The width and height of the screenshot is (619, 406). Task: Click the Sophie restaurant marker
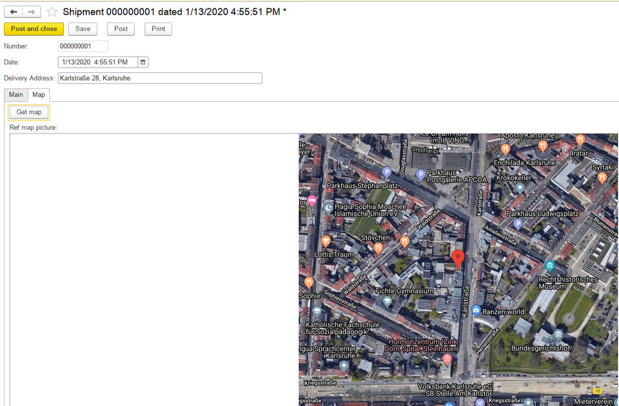click(309, 282)
